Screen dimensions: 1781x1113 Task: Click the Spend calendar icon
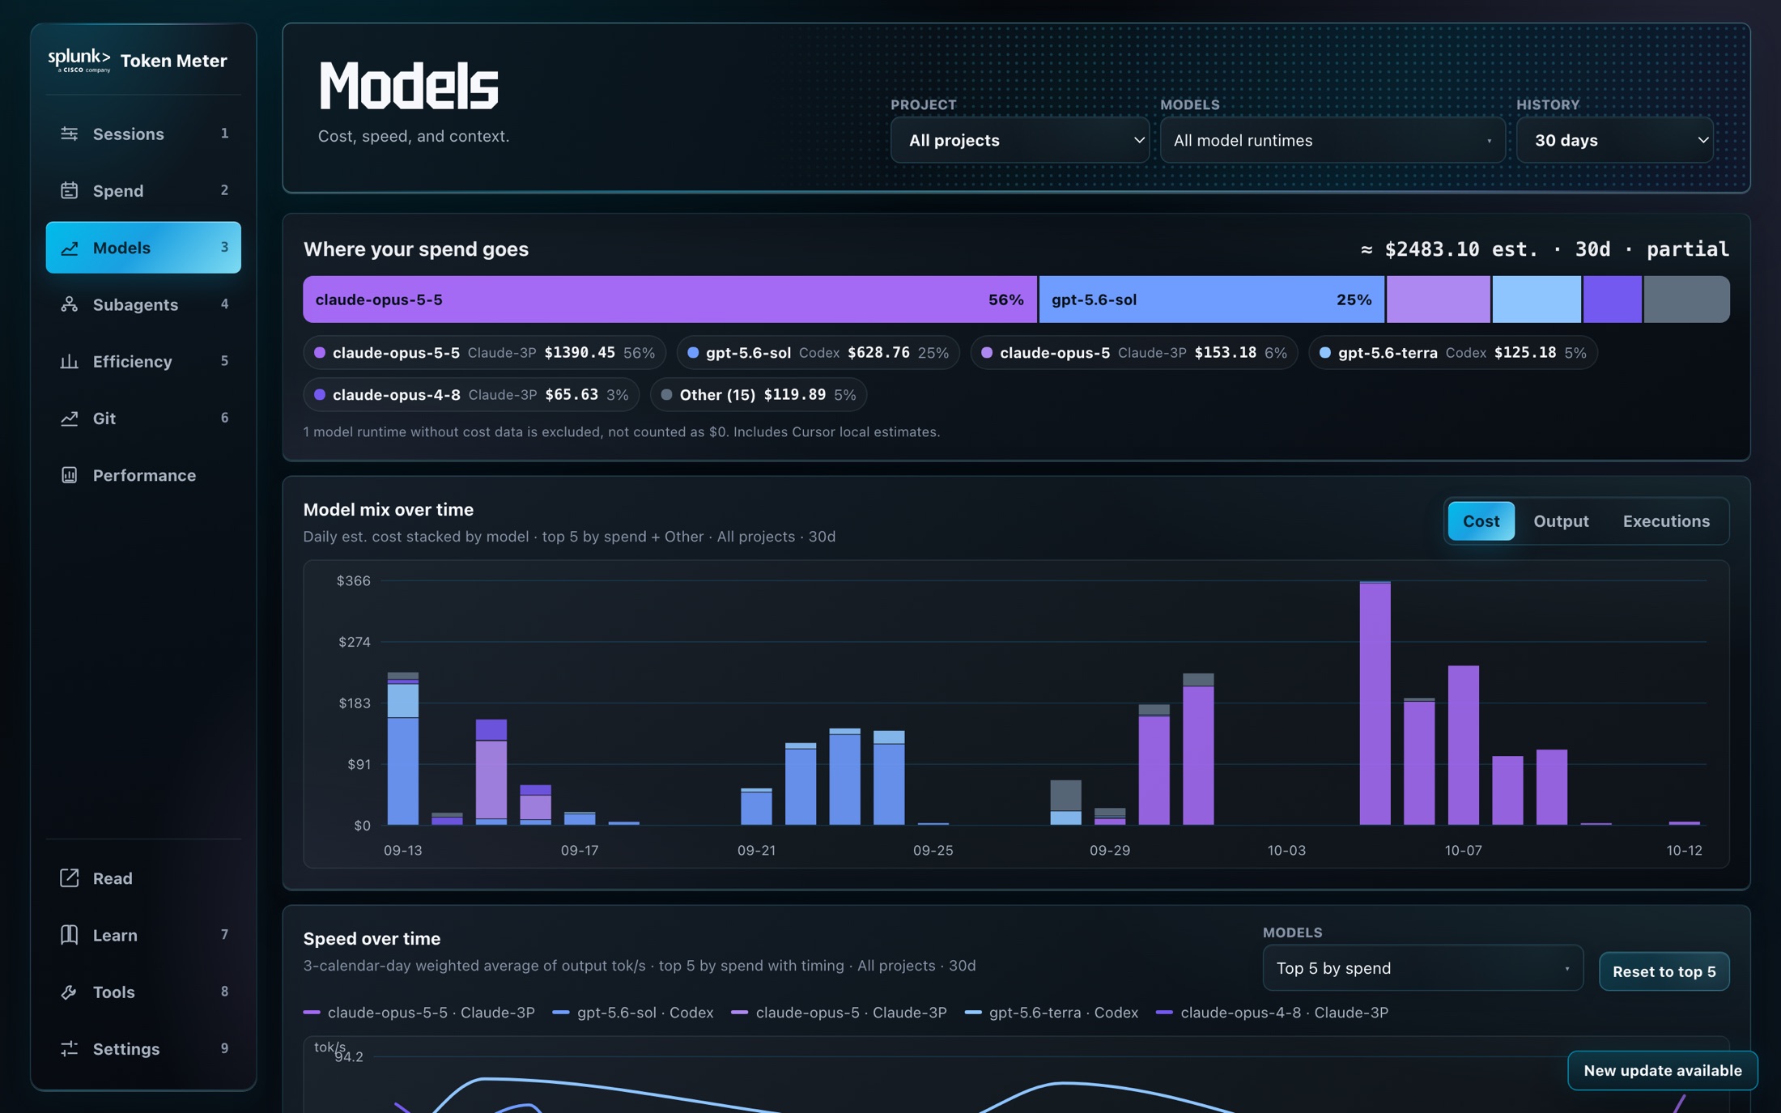pos(70,190)
